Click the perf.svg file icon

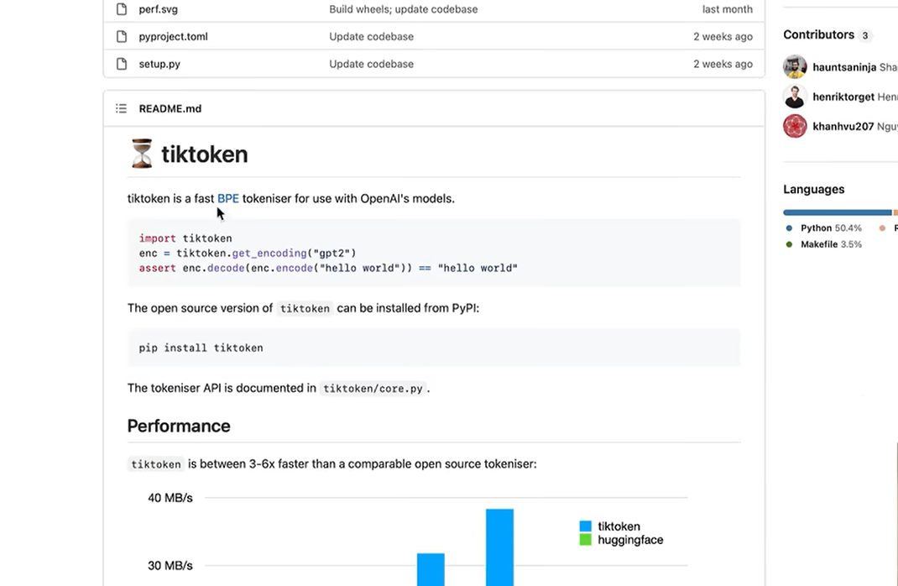coord(122,9)
